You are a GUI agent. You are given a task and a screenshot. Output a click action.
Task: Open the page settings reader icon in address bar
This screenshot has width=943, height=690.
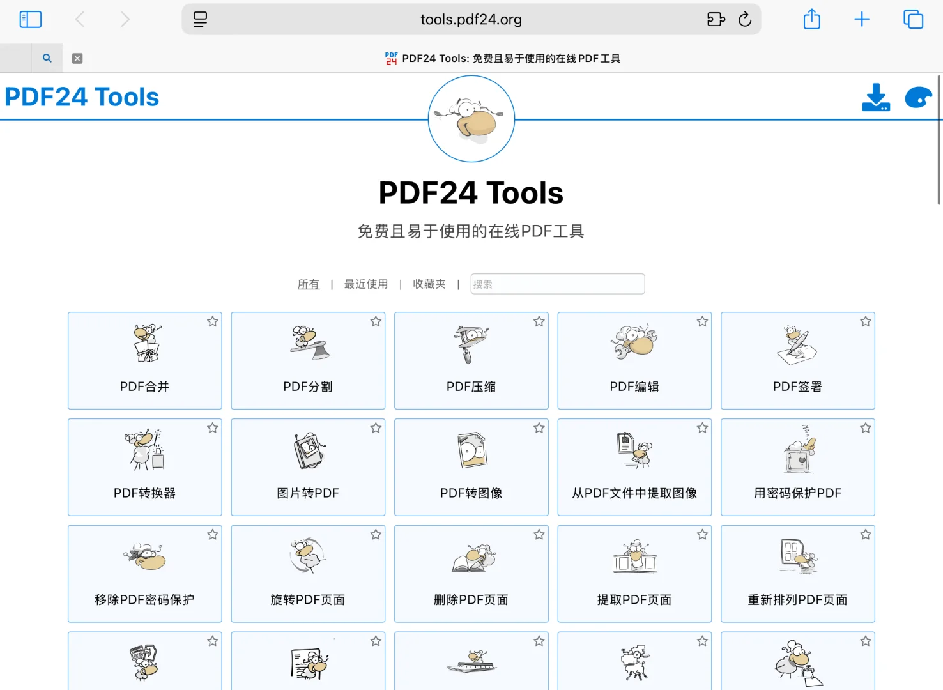(200, 19)
